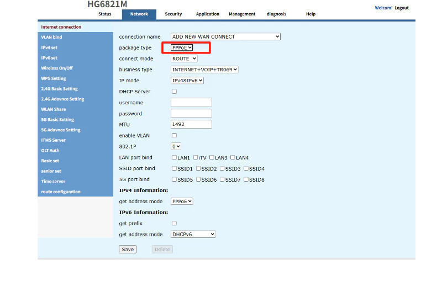Open the package type dropdown
This screenshot has width=442, height=281.
182,48
